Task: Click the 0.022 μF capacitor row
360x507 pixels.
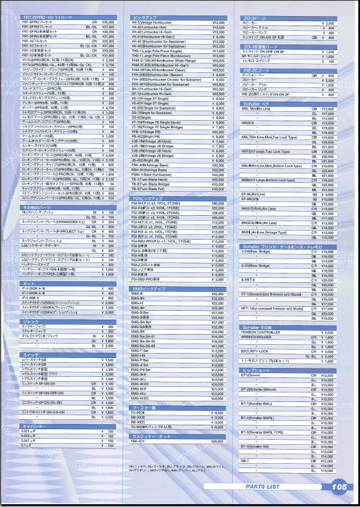Action: pos(68,436)
